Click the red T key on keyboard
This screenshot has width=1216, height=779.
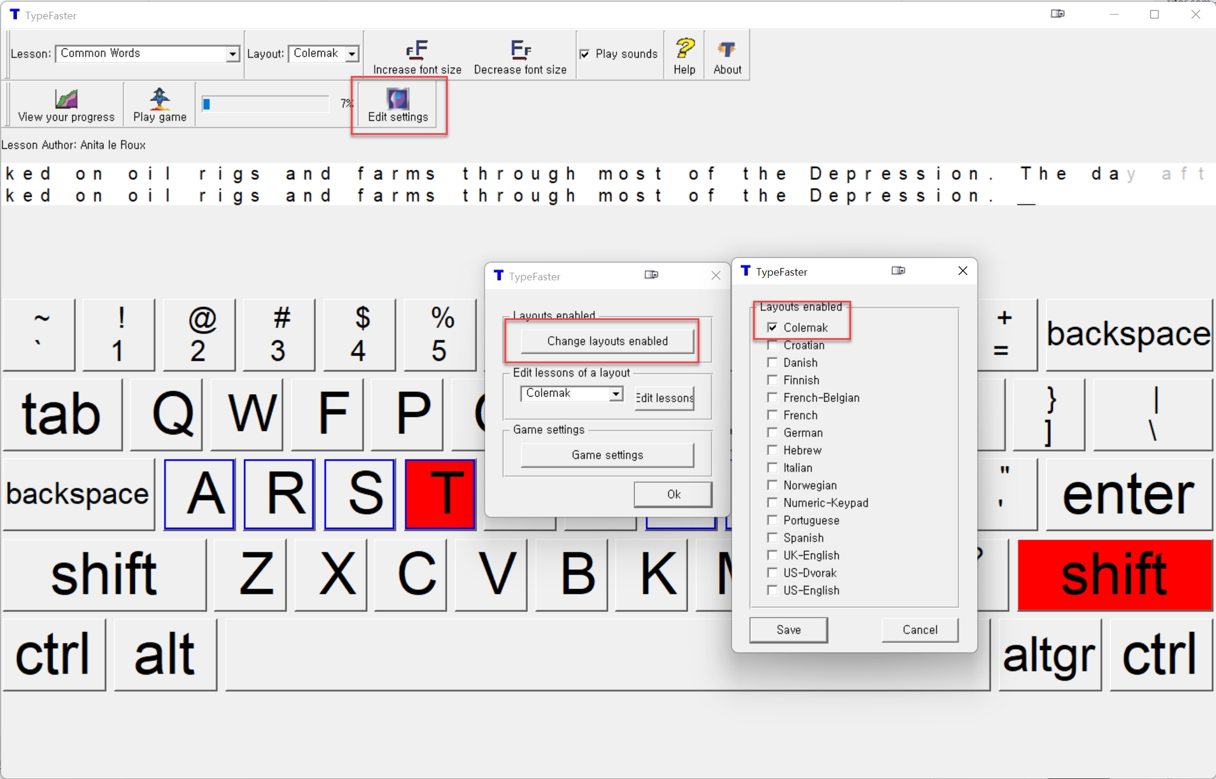tap(440, 494)
